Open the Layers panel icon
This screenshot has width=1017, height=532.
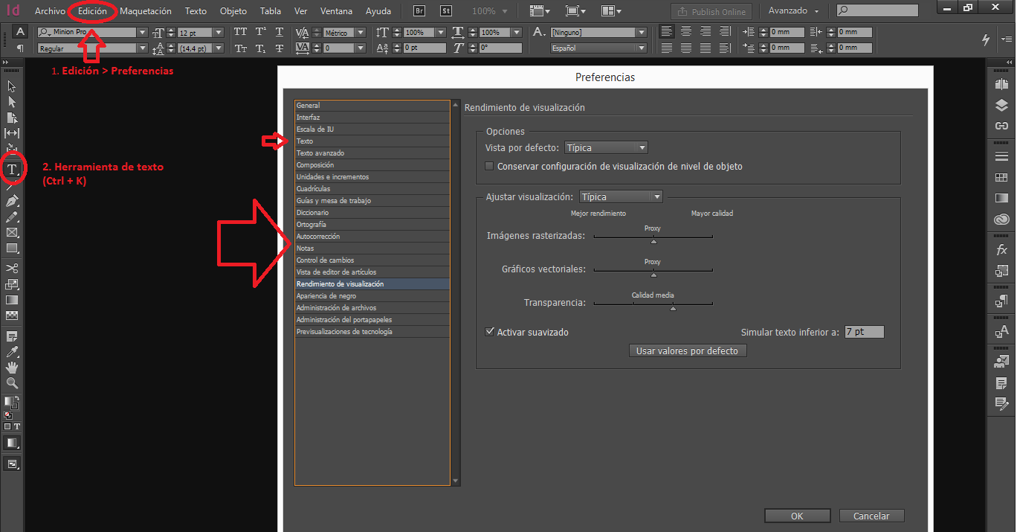click(x=1001, y=106)
